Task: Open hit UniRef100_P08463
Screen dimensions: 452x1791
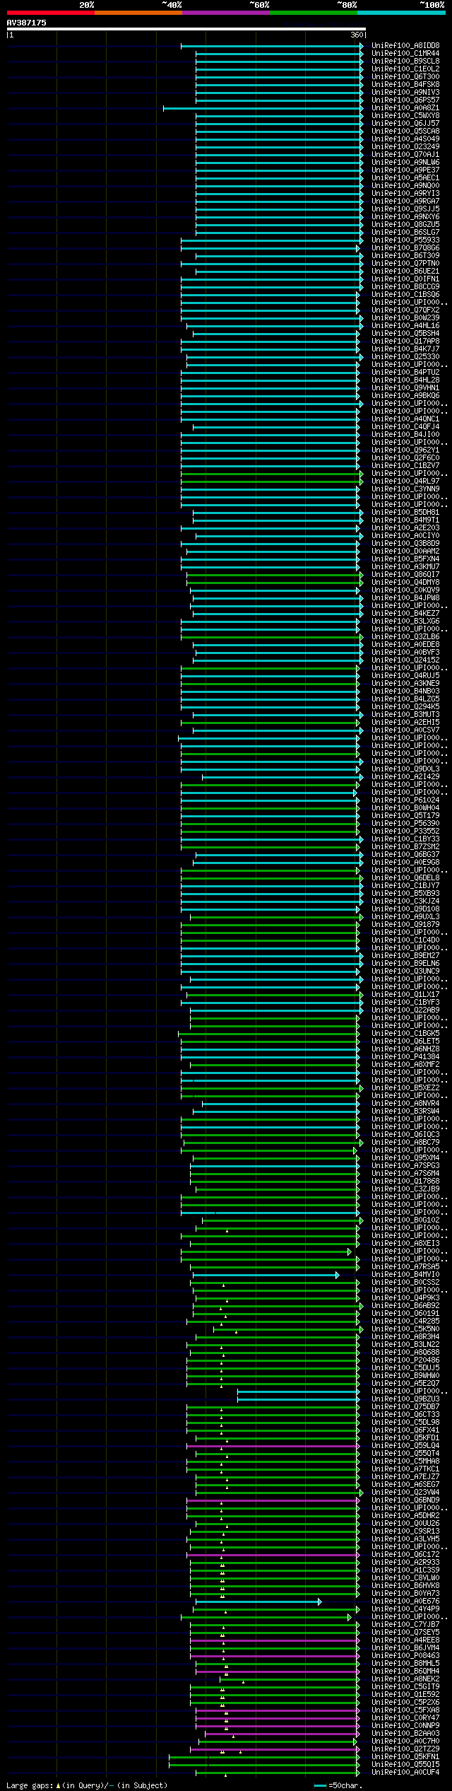Action: point(405,1656)
